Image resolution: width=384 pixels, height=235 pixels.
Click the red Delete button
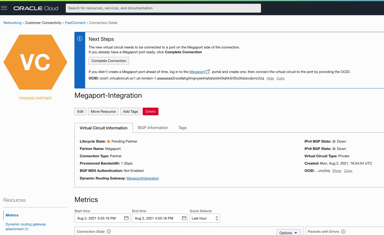coord(151,112)
